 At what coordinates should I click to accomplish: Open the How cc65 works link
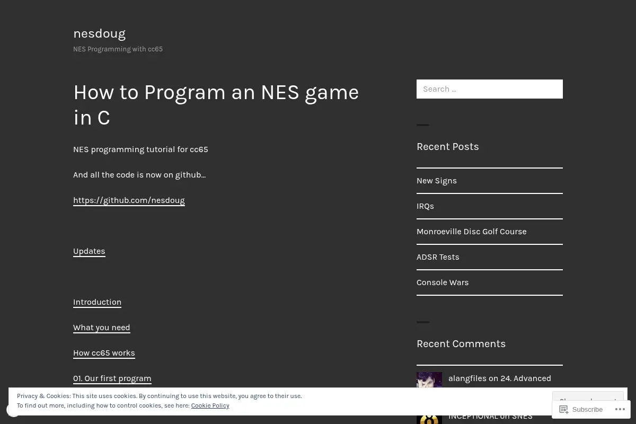tap(104, 353)
